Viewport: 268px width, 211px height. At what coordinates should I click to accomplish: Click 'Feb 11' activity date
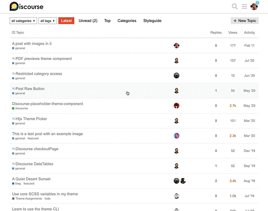249,46
